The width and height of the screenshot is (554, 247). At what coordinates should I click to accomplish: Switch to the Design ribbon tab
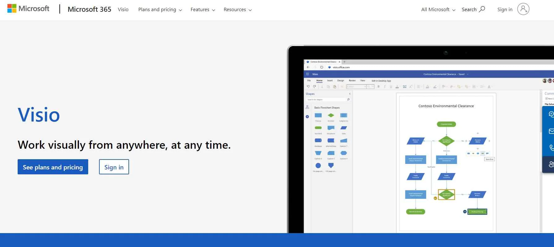pos(341,80)
